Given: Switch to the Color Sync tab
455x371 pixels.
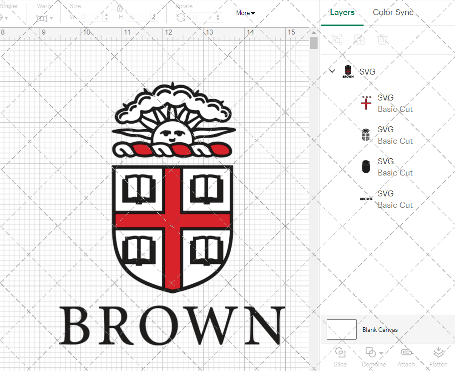Looking at the screenshot, I should click(393, 12).
